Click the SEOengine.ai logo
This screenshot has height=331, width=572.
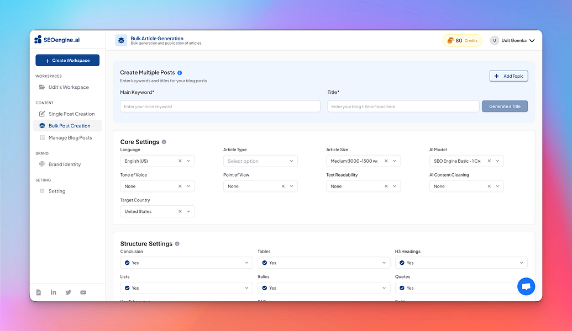point(58,39)
